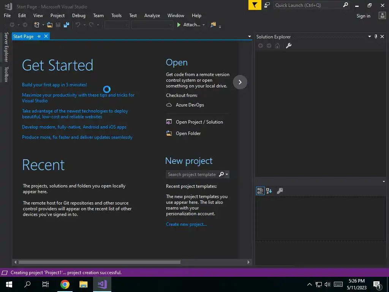This screenshot has height=292, width=389.
Task: Open Windows Search from taskbar
Action: click(27, 284)
